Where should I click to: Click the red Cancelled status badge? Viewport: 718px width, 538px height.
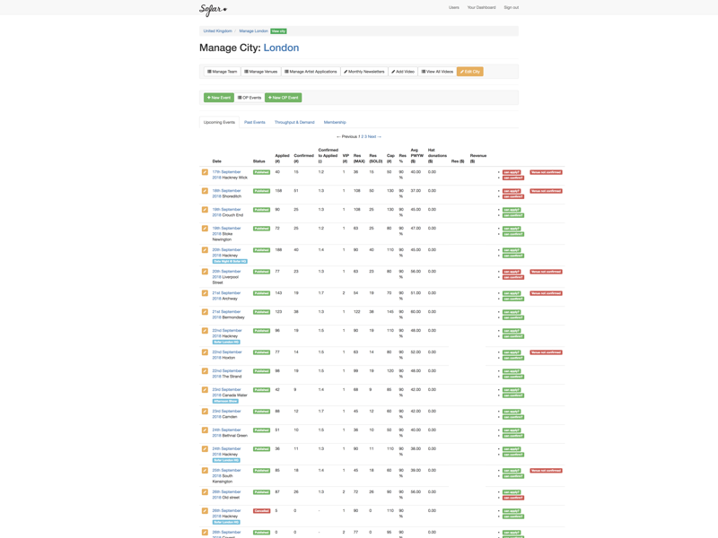(x=261, y=511)
